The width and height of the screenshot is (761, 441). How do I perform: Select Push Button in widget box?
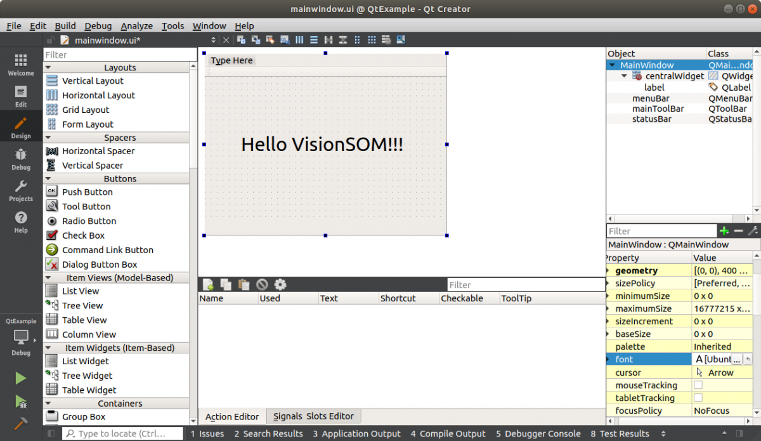(87, 192)
